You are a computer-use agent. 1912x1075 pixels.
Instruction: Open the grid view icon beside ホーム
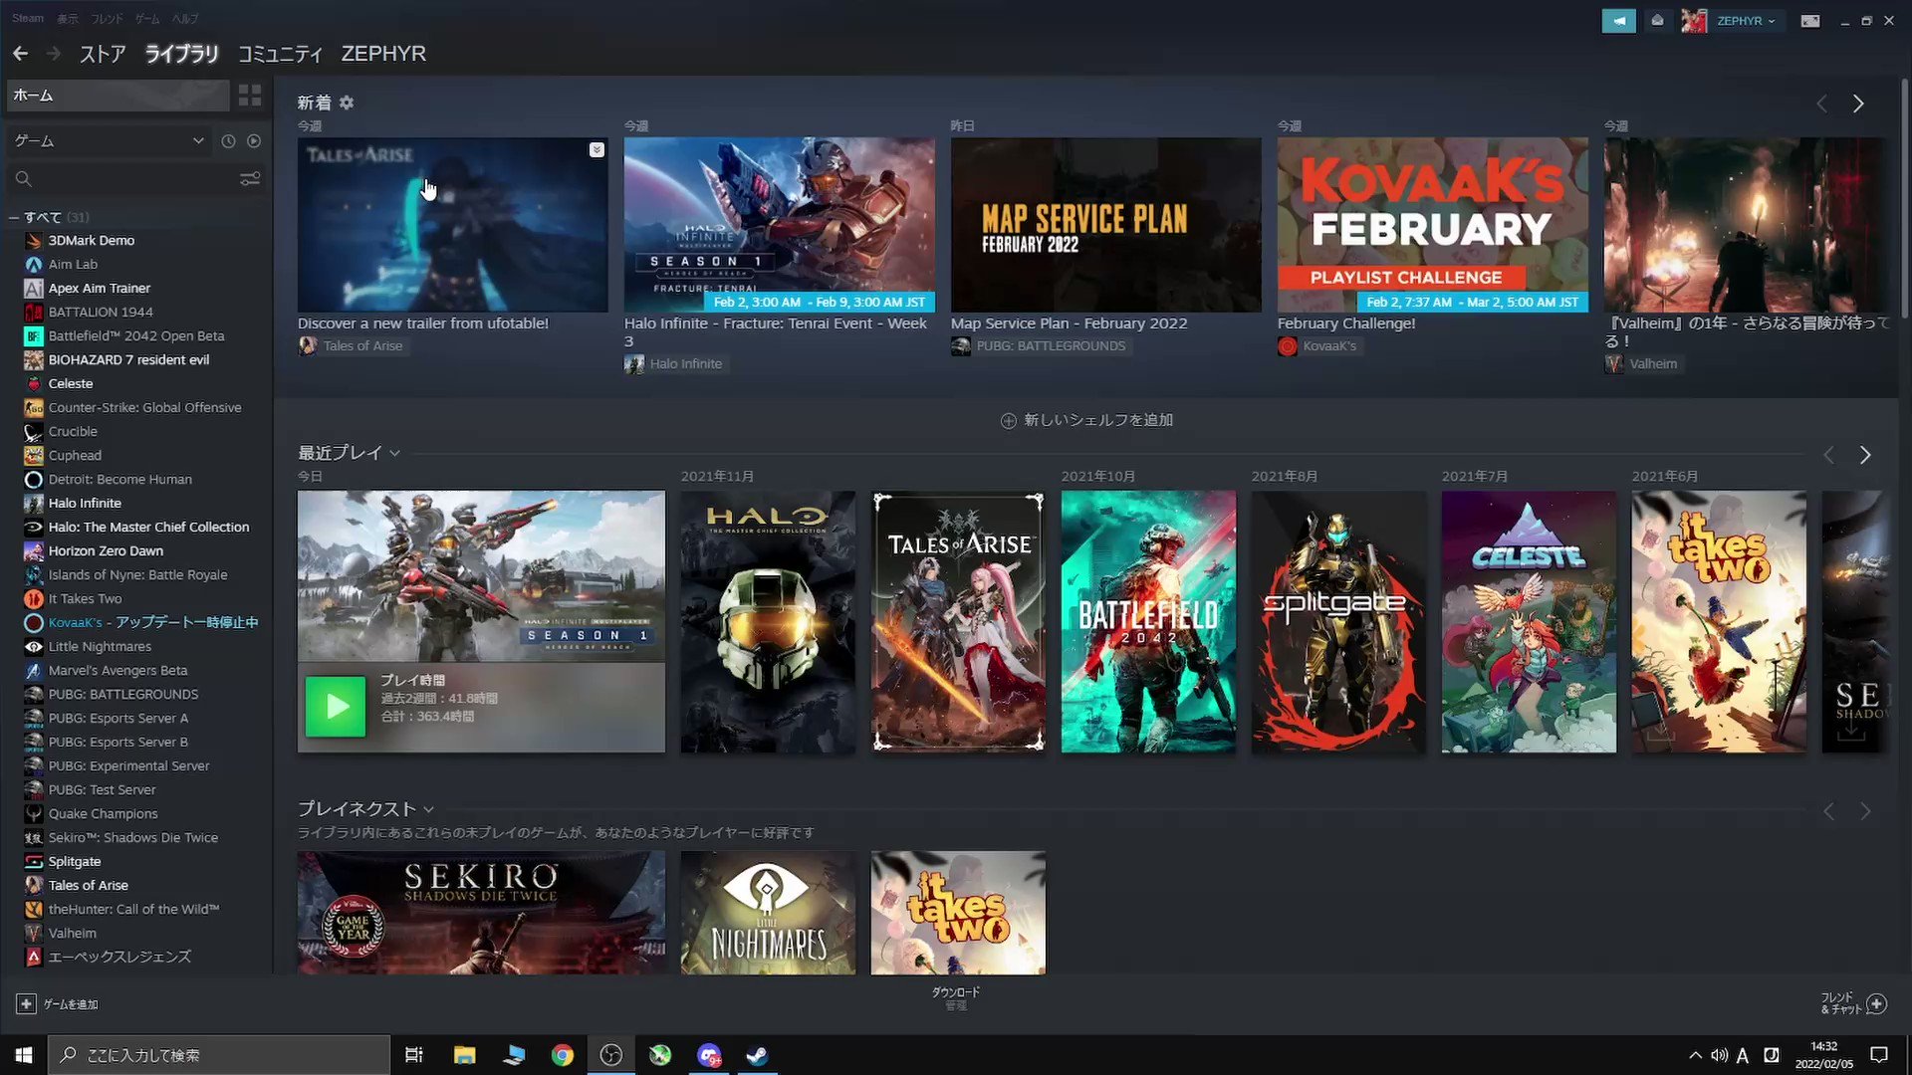click(x=250, y=96)
